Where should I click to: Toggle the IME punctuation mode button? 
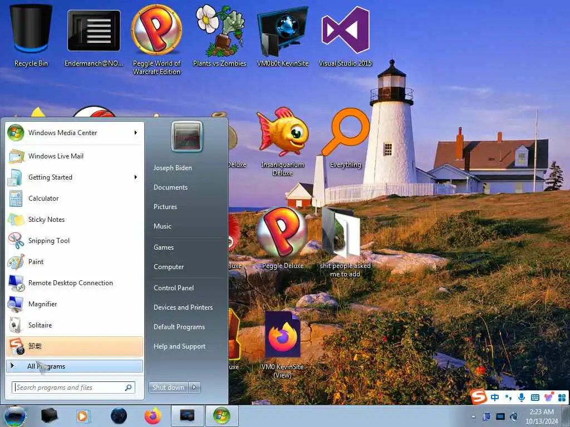pos(508,398)
